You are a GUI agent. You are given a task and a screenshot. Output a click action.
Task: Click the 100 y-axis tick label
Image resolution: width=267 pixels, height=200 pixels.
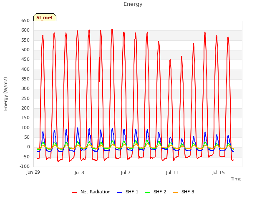pyautogui.click(x=25, y=128)
